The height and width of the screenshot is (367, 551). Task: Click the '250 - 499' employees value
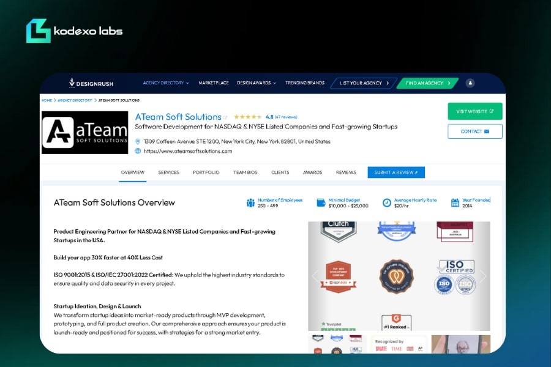click(268, 206)
